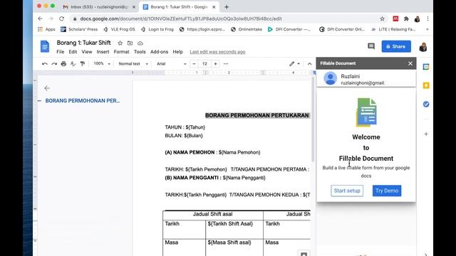
Task: Reload the page in Chrome
Action: click(x=61, y=18)
